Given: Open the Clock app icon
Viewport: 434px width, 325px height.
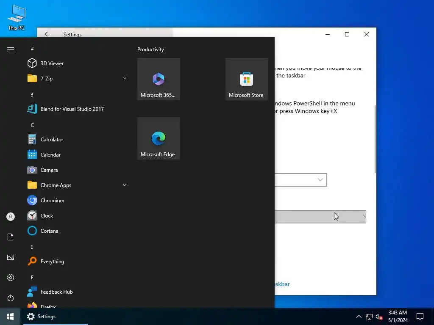Looking at the screenshot, I should click(32, 215).
